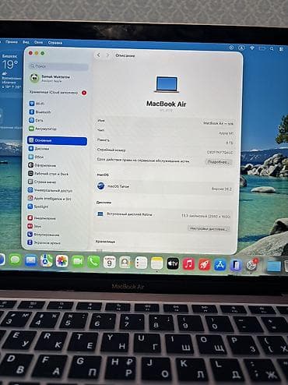Click System Settings icon in the Dock
288x385 pixels.
(x=251, y=265)
